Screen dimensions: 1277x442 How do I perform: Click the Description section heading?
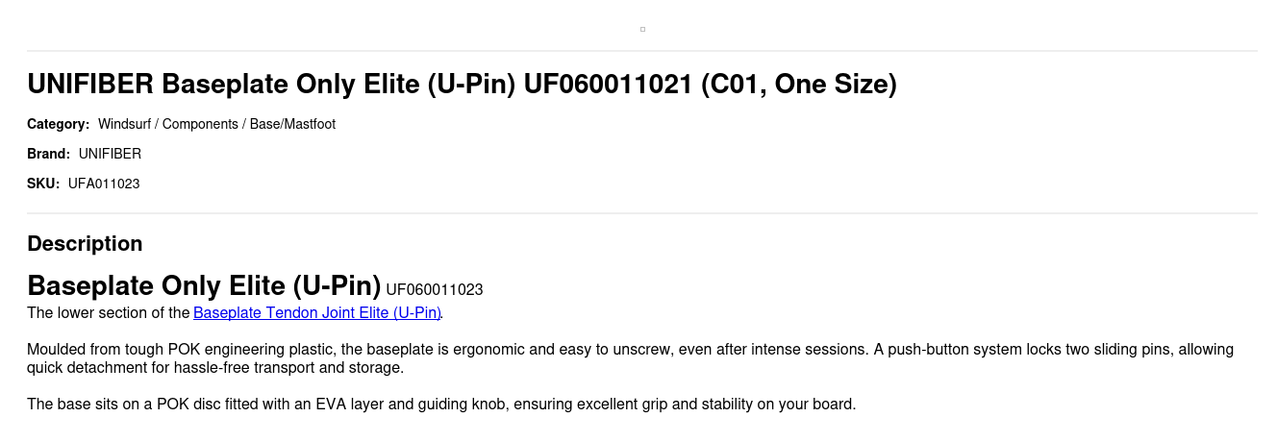[85, 244]
